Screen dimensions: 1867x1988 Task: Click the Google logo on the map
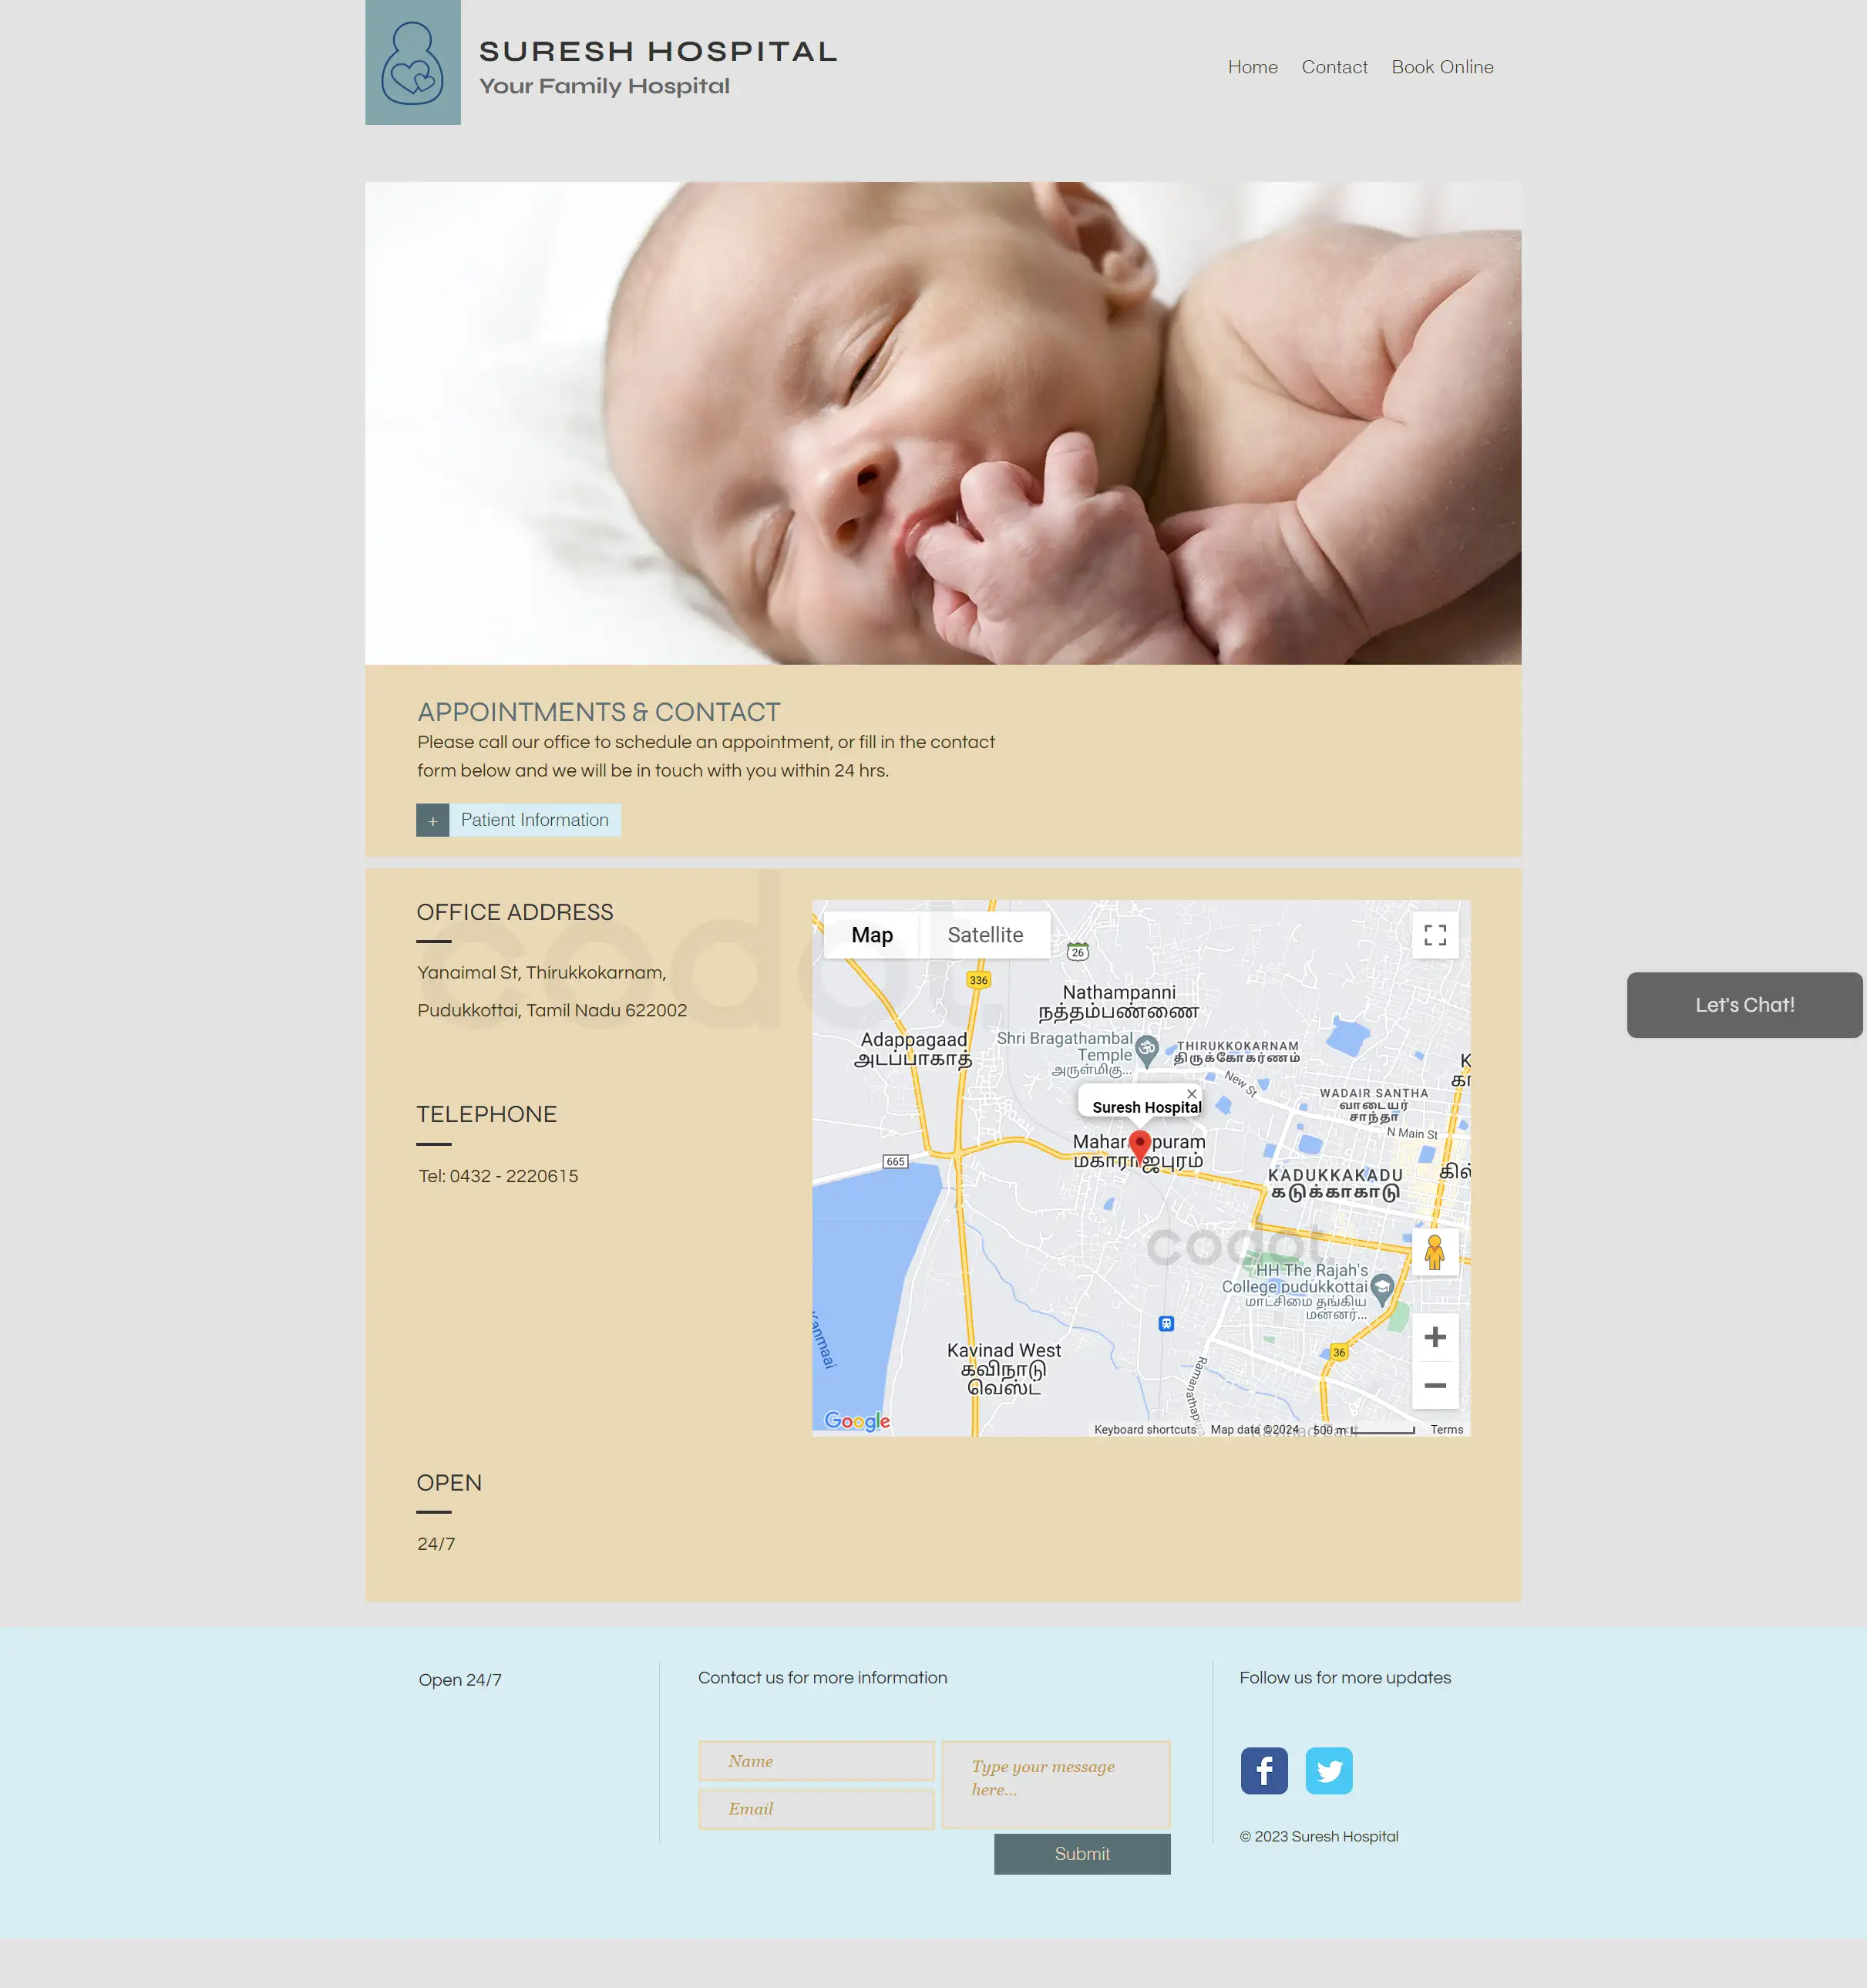tap(856, 1421)
